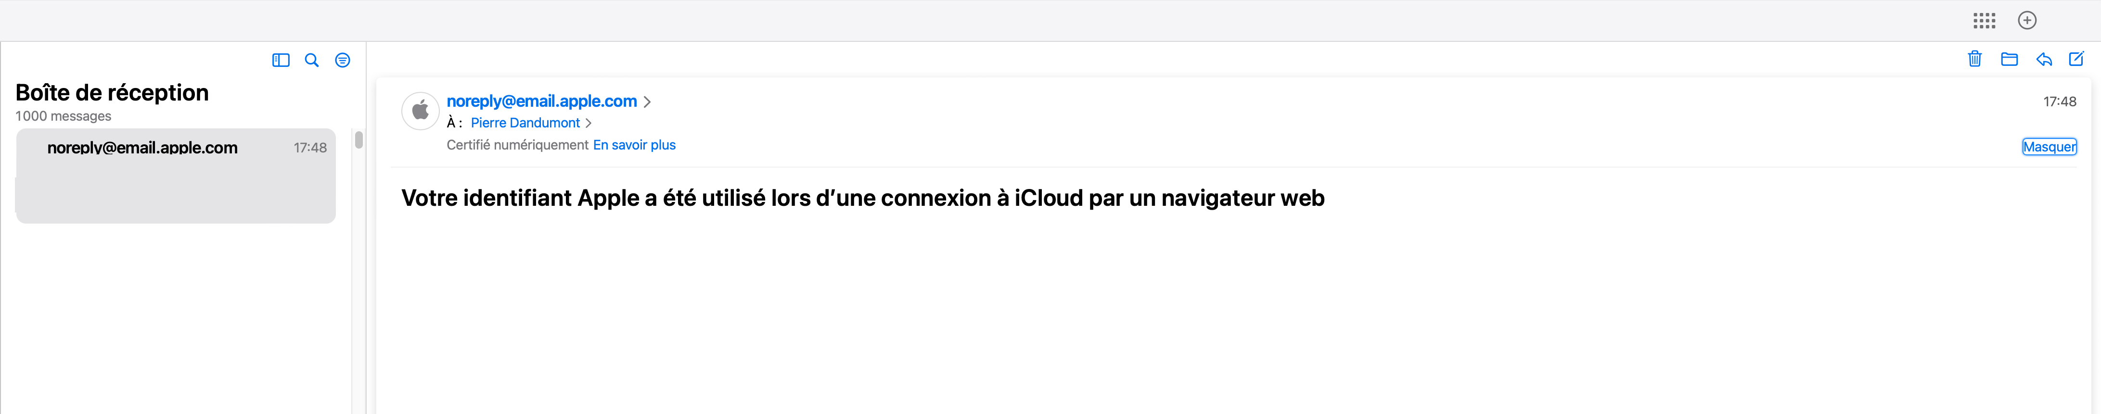Click the email subject line about iCloud
This screenshot has height=414, width=2101.
pyautogui.click(x=862, y=198)
